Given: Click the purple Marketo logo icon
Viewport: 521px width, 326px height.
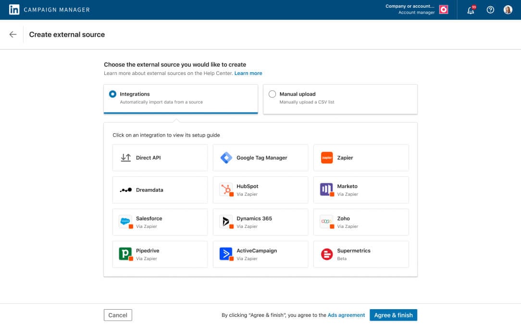Looking at the screenshot, I should click(x=327, y=189).
